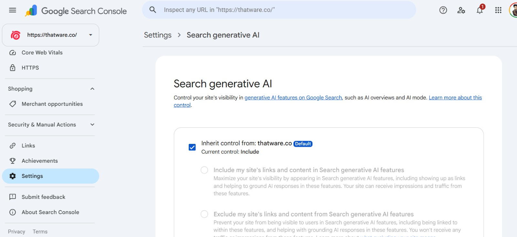Image resolution: width=517 pixels, height=237 pixels.
Task: Click the Google Search Console logo
Action: pos(76,11)
